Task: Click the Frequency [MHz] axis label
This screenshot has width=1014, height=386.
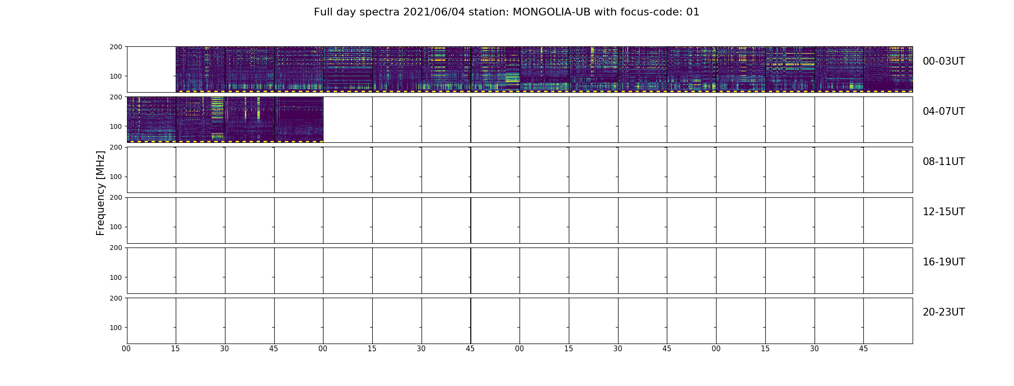Action: 100,193
